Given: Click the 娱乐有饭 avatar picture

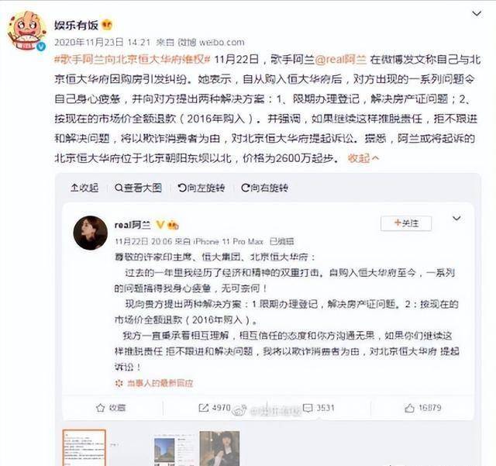Looking at the screenshot, I should coord(26,31).
